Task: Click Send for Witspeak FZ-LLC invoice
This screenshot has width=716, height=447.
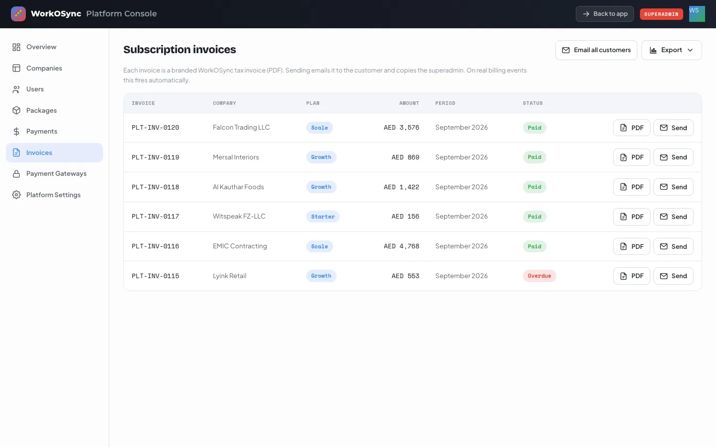Action: (673, 217)
